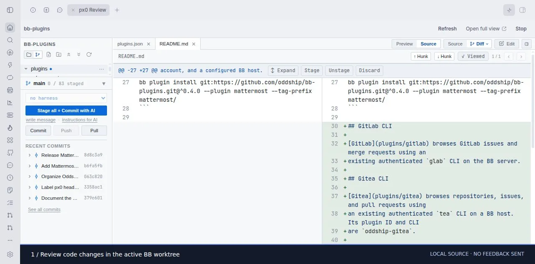
Task: Click the info icon in top bar
Action: click(x=33, y=10)
